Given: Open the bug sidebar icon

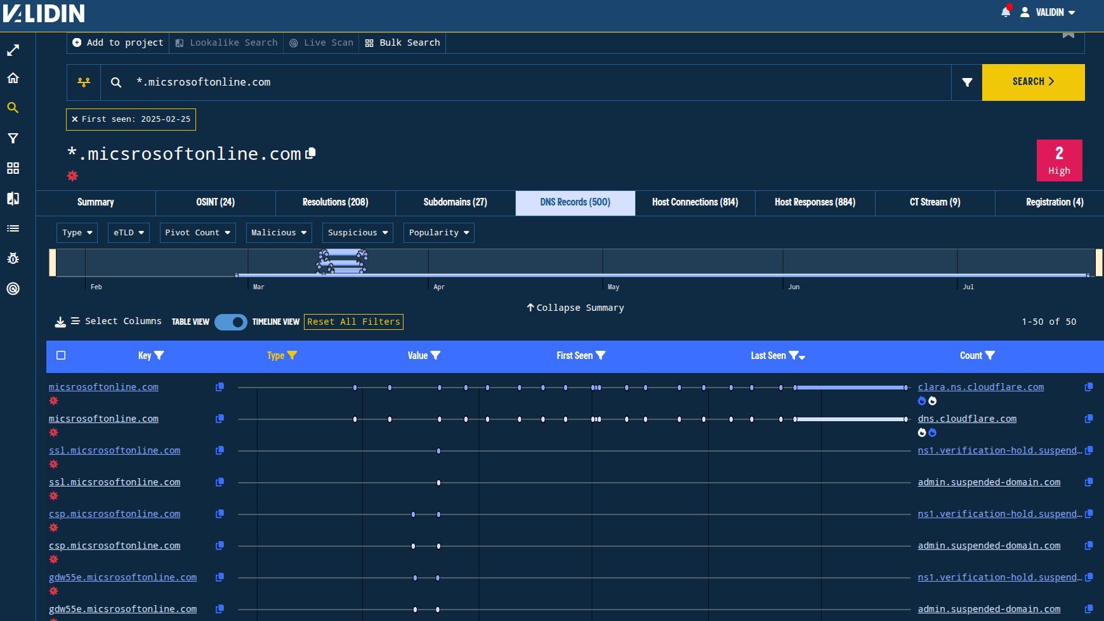Looking at the screenshot, I should point(13,259).
